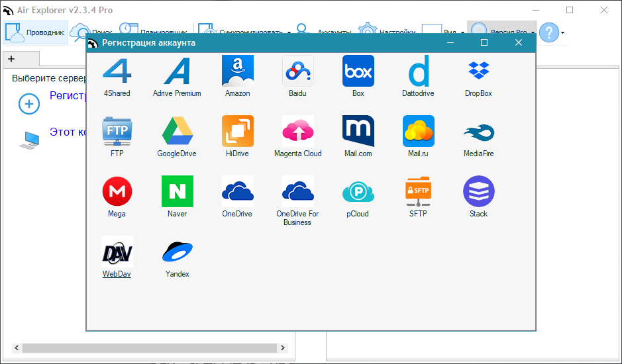Pick the MediaFire icon
622x364 pixels.
[x=479, y=132]
